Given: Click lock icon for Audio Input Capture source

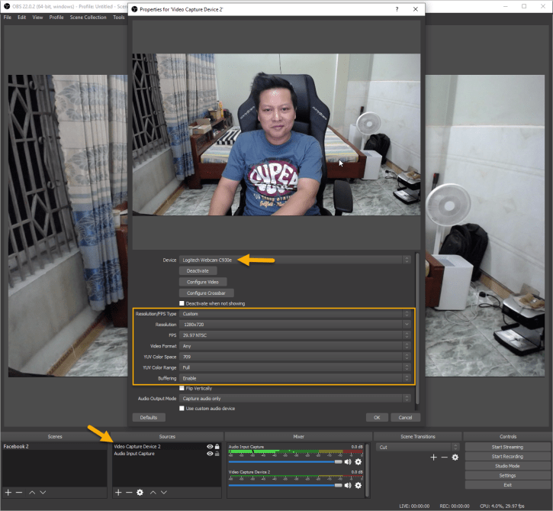Looking at the screenshot, I should (217, 454).
